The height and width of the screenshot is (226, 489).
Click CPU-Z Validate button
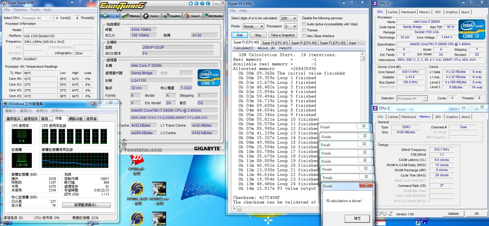(x=453, y=214)
